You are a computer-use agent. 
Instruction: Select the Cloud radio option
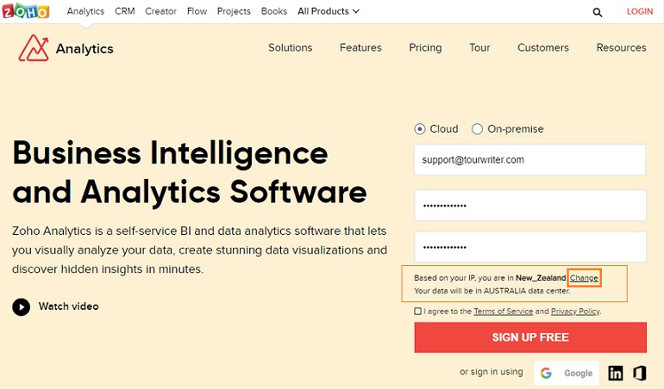point(420,129)
